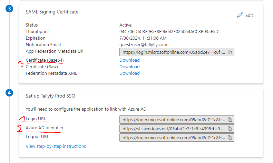Click the App Federation Metadata Url label
This screenshot has width=273, height=163.
[x=55, y=51]
